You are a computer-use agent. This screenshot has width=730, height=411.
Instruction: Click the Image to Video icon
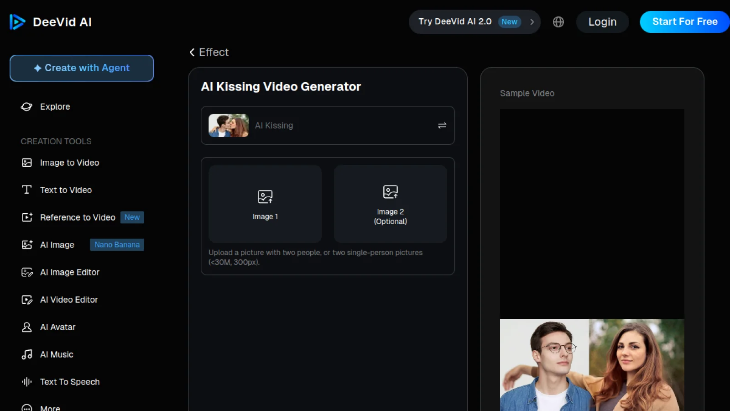27,163
